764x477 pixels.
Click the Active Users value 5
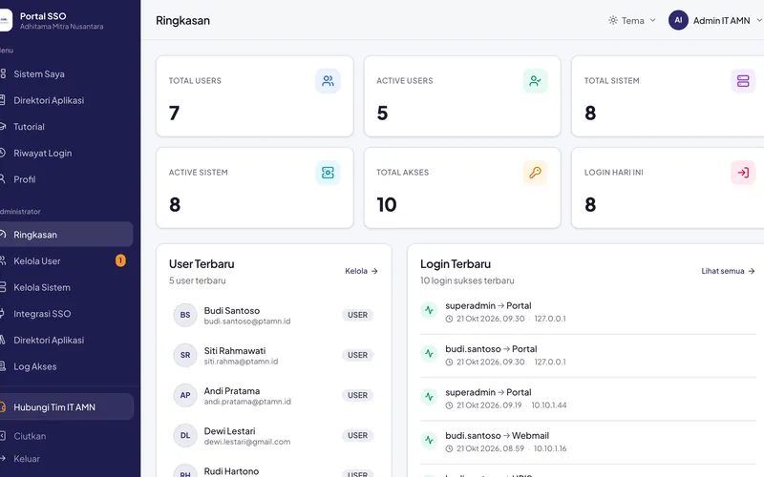pos(383,114)
